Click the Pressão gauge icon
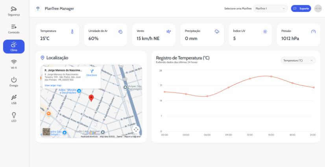The height and width of the screenshot is (167, 325). coord(313,31)
